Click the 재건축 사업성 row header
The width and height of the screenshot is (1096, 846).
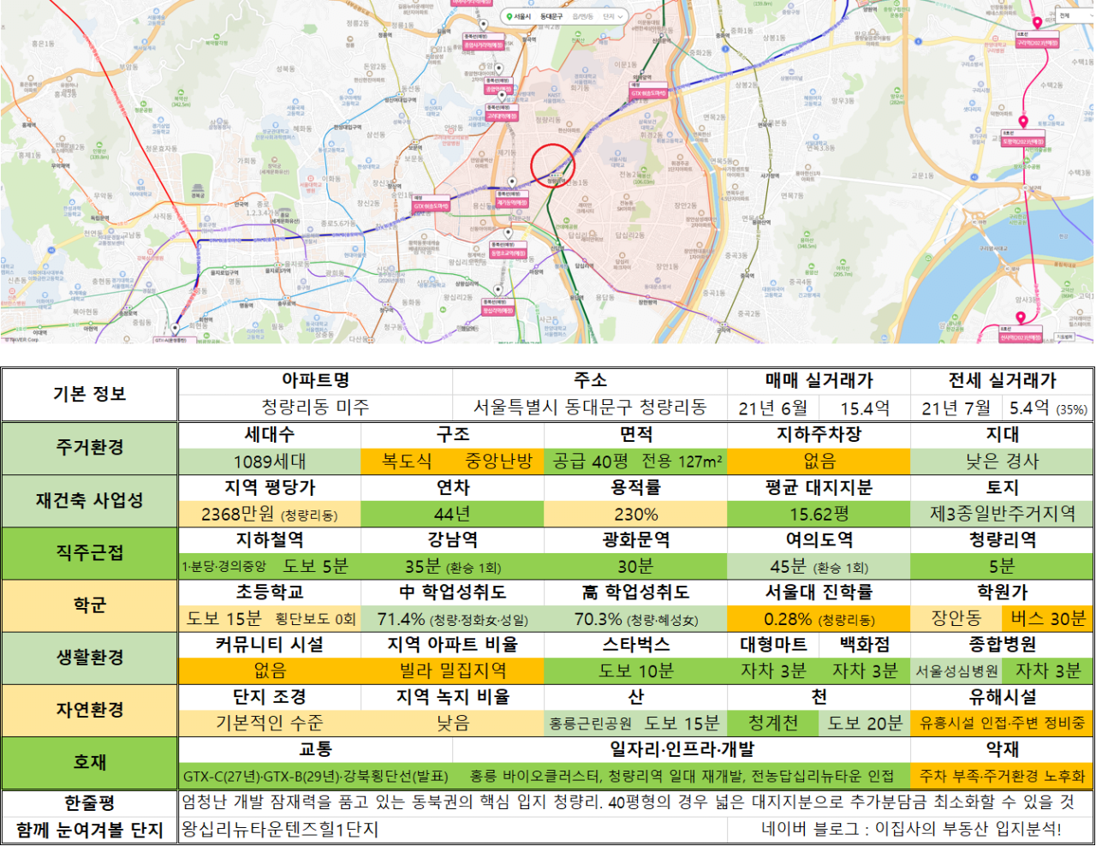[89, 500]
